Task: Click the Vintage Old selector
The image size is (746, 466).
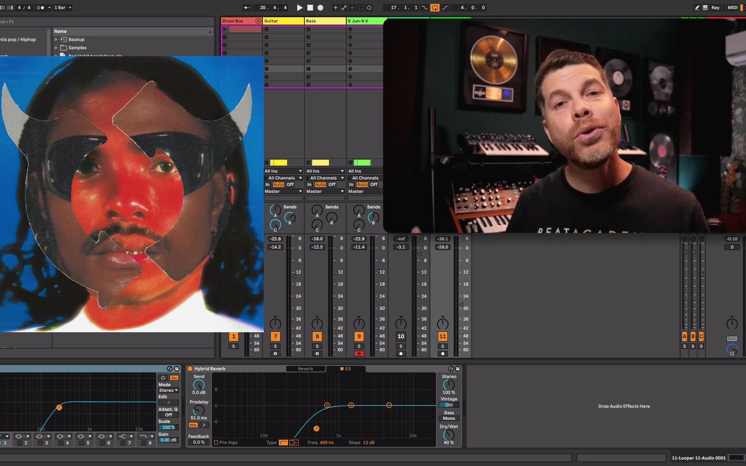Action: coord(449,405)
